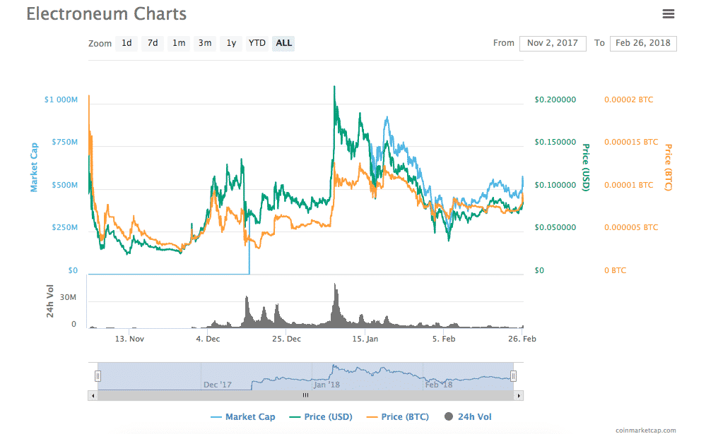Choose the YTD zoom range
The width and height of the screenshot is (706, 434).
(x=257, y=43)
